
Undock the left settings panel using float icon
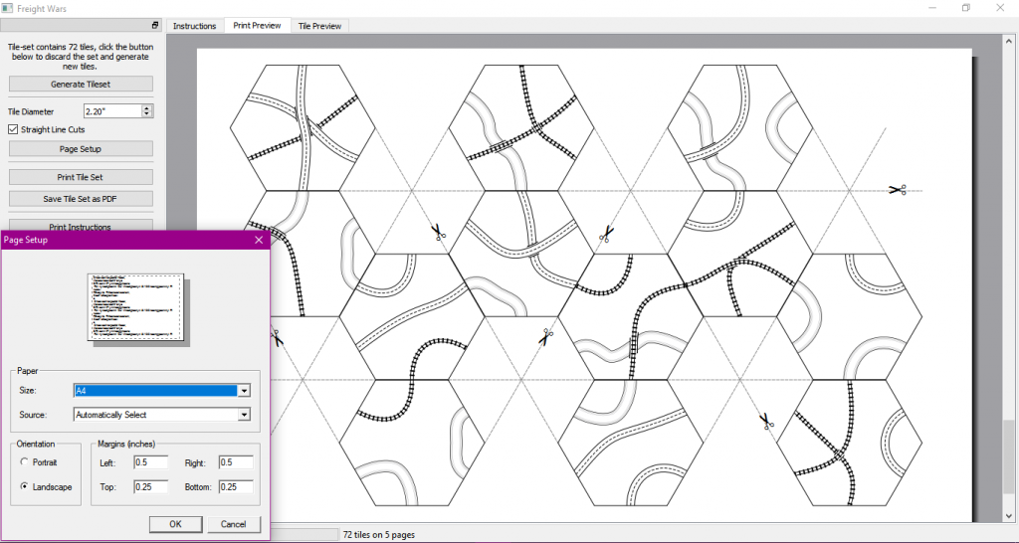pyautogui.click(x=155, y=25)
